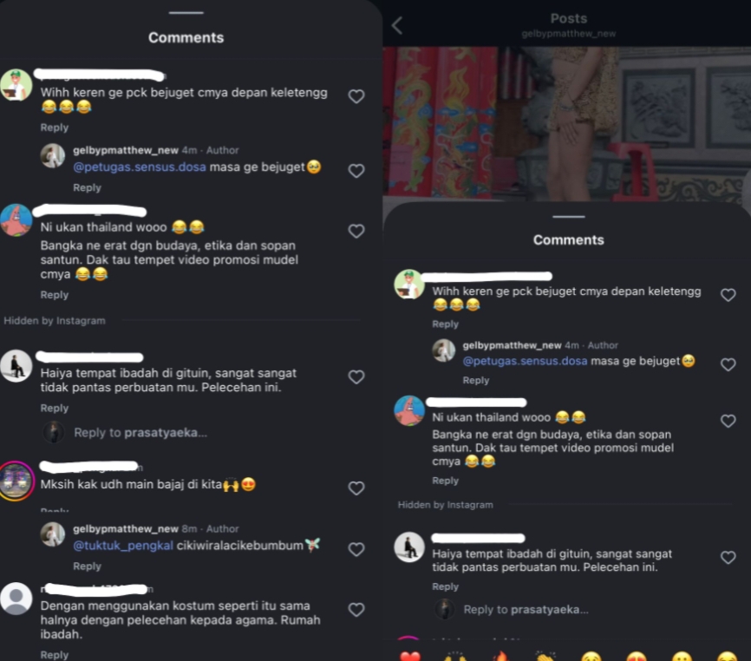Open the @petugas.sensus.dosa mention in left panel
Viewport: 751px width, 661px height.
point(140,167)
